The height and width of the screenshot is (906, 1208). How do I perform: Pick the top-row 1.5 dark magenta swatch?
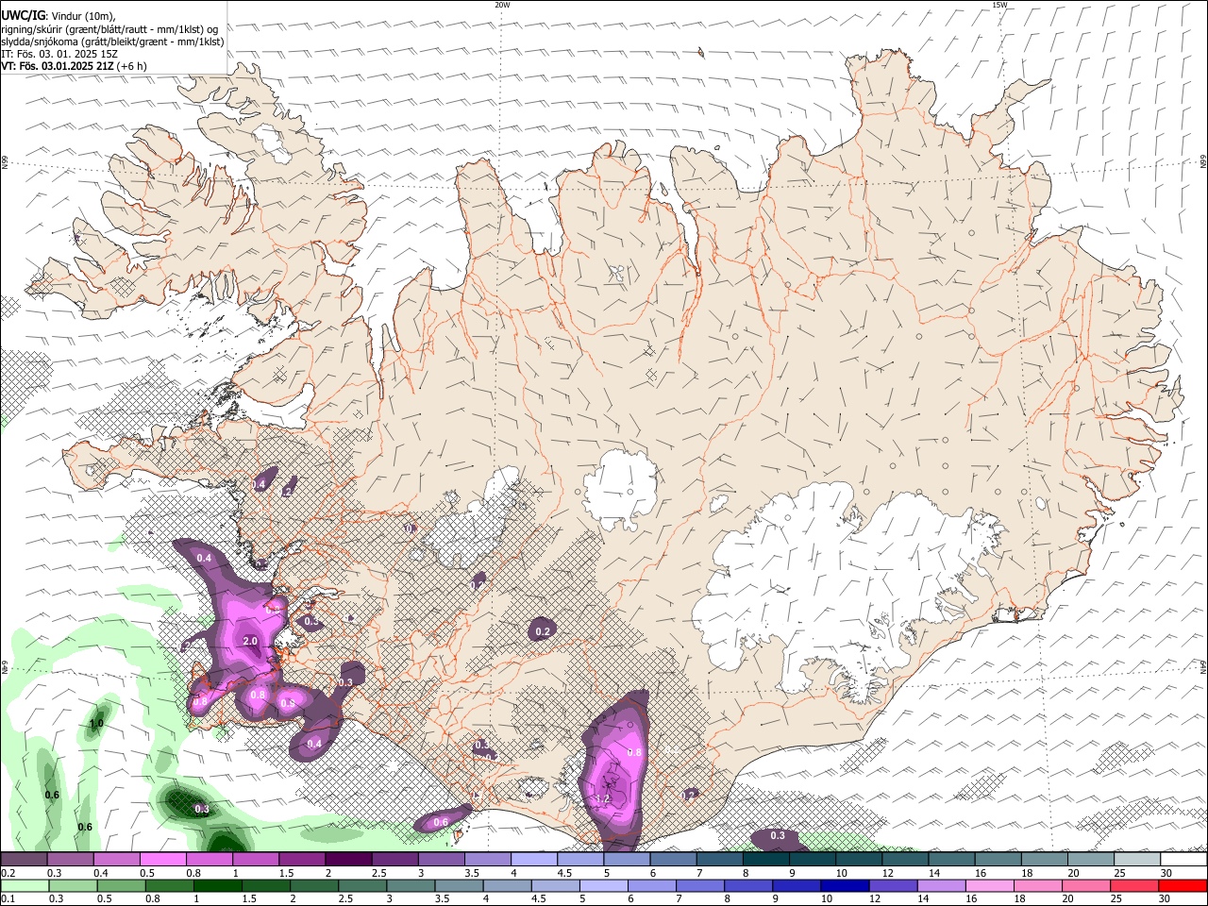[x=302, y=859]
